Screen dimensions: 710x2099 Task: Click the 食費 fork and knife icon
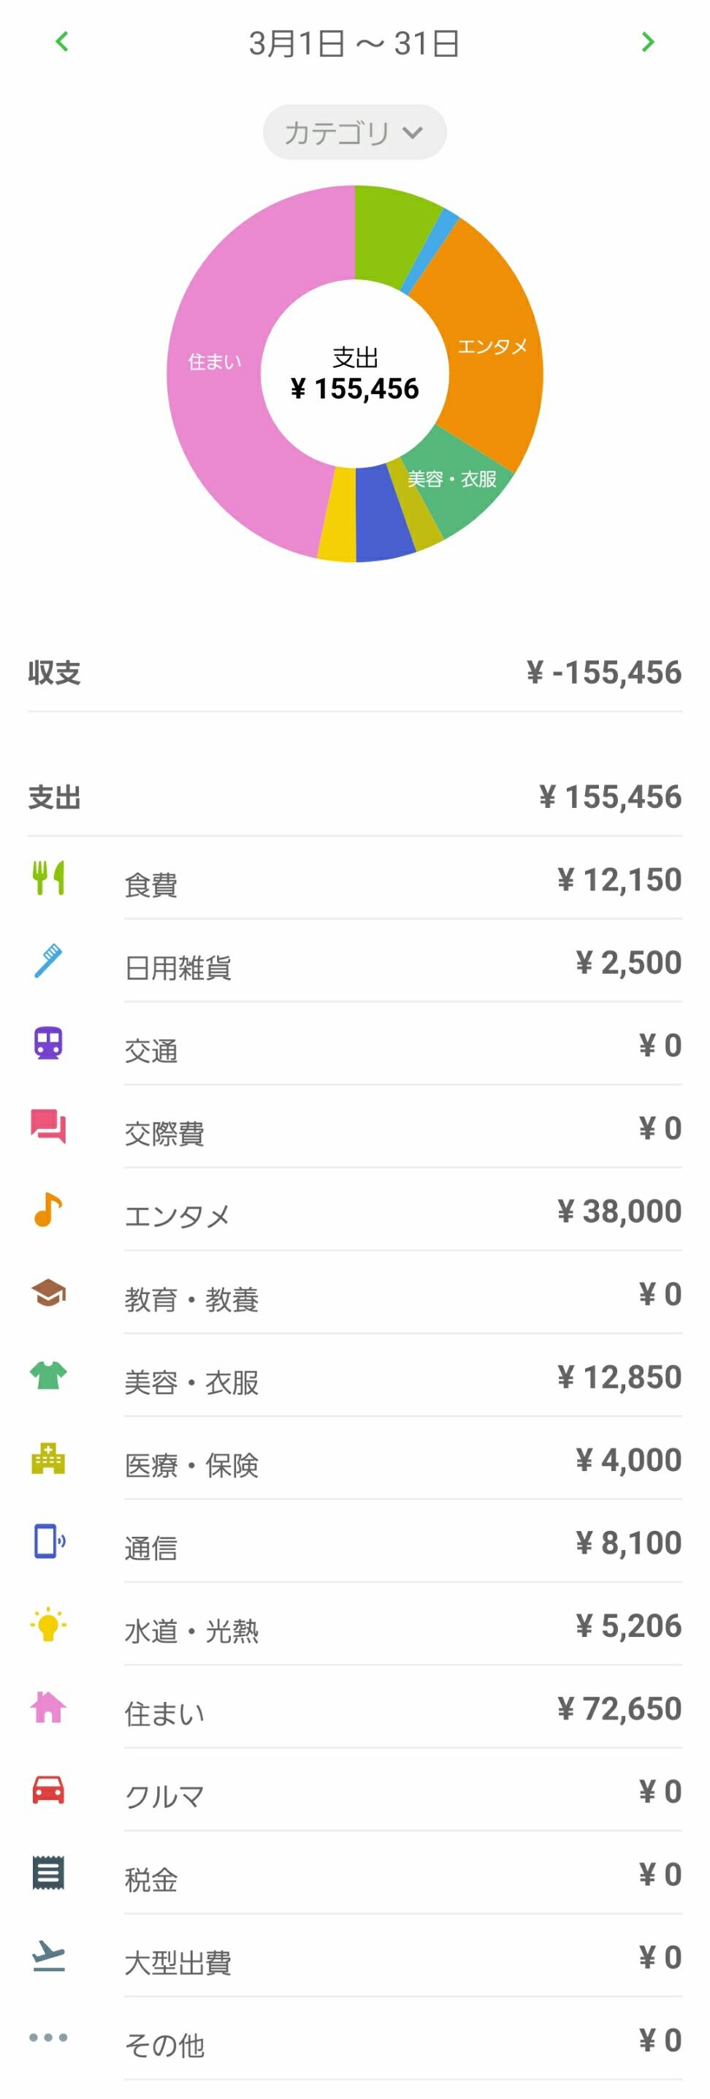(48, 878)
